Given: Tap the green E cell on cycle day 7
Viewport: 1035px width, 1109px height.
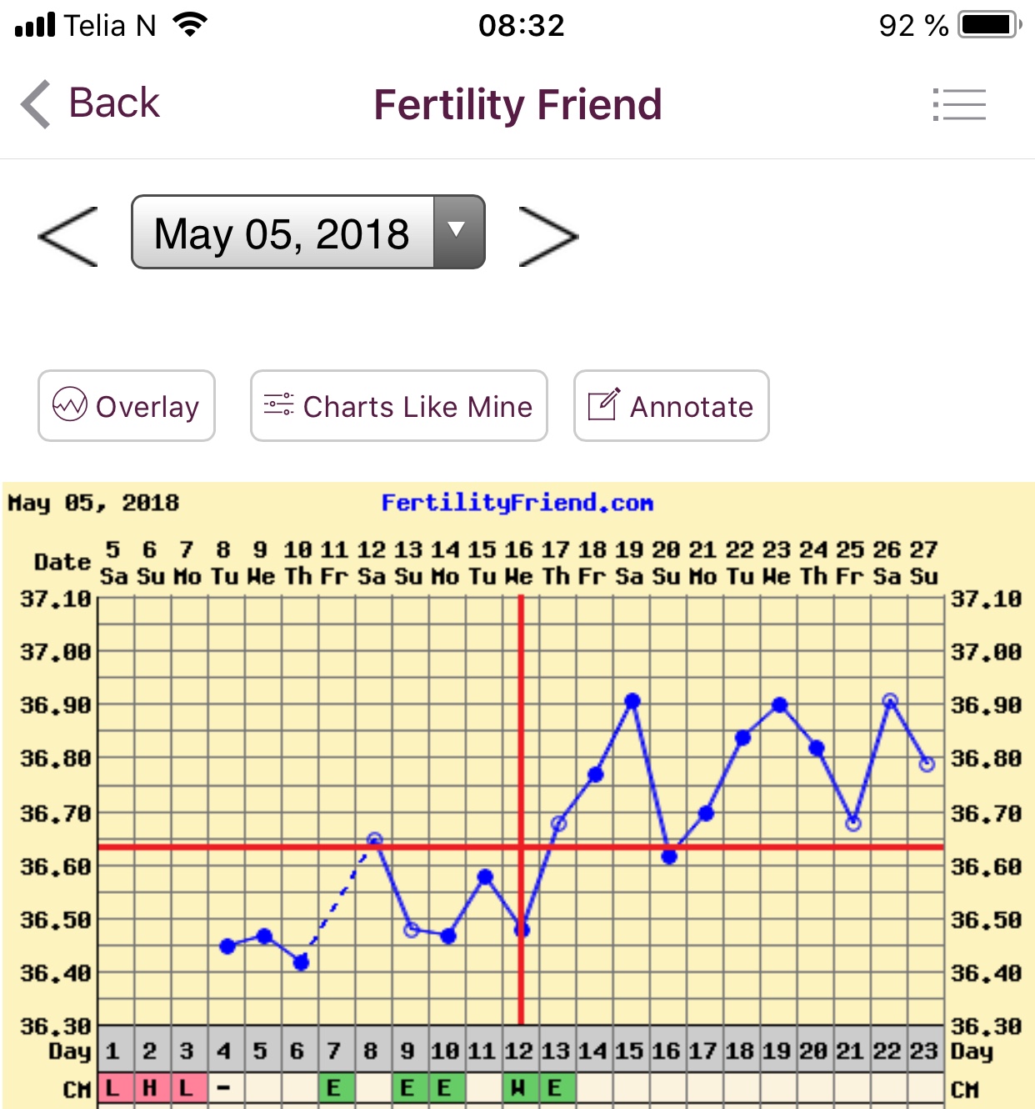Looking at the screenshot, I should (x=333, y=1088).
